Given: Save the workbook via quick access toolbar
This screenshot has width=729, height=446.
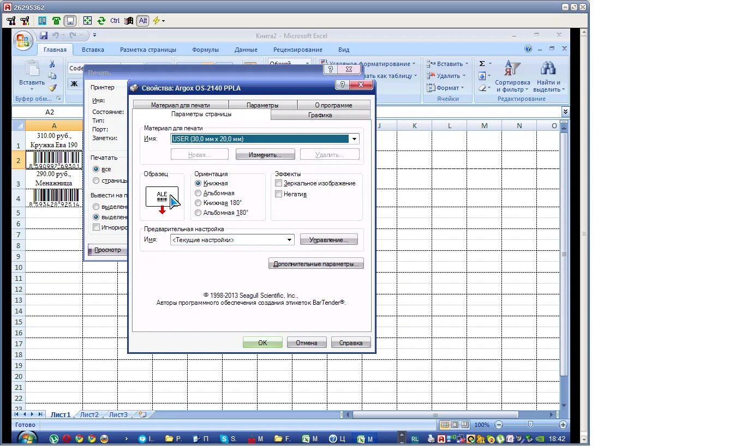Looking at the screenshot, I should 44,35.
